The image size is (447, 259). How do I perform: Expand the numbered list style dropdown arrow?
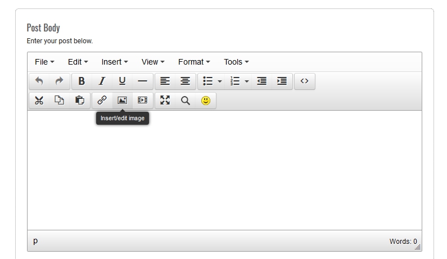point(247,81)
